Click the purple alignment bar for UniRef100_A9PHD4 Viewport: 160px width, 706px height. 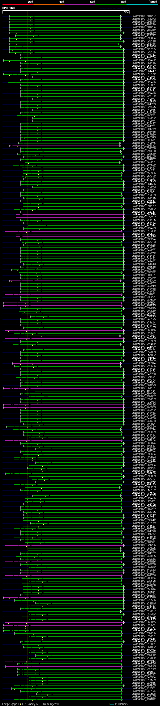(x=63, y=303)
